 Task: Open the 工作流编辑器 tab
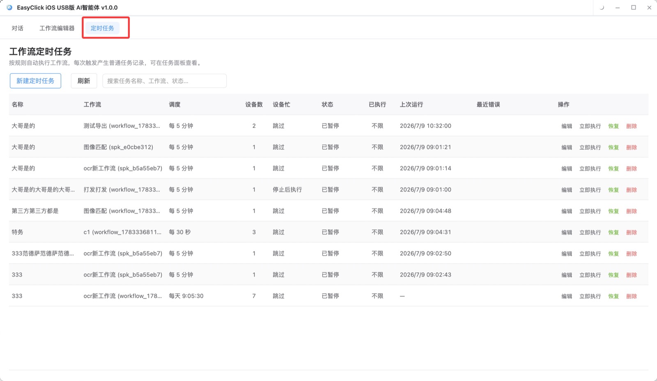(57, 28)
